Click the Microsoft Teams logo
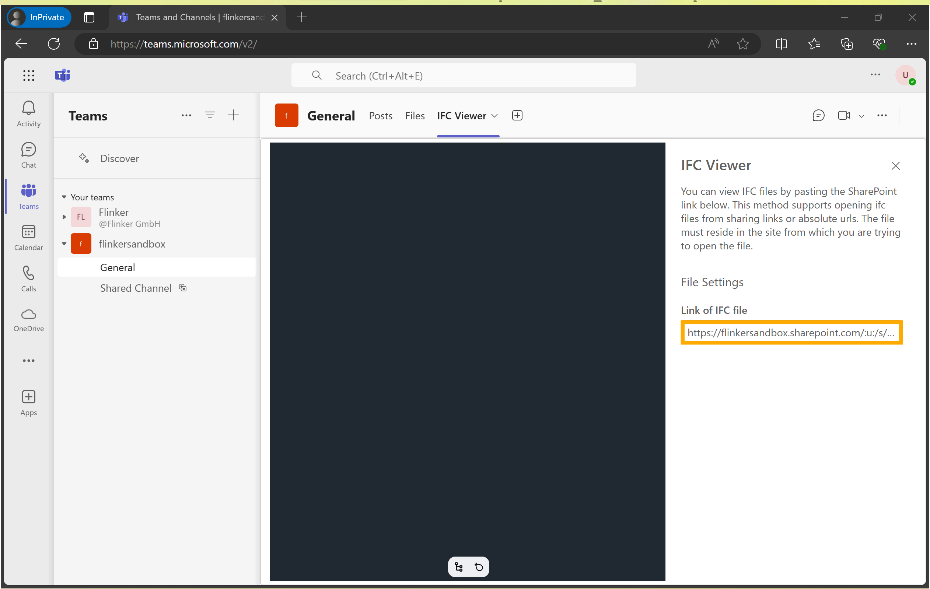This screenshot has width=930, height=589. tap(63, 75)
